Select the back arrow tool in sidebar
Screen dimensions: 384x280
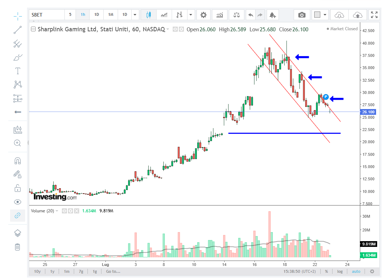[x=18, y=112]
